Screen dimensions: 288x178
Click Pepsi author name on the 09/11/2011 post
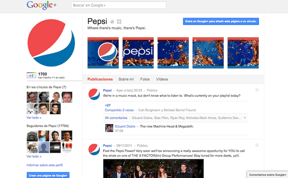coord(107,145)
